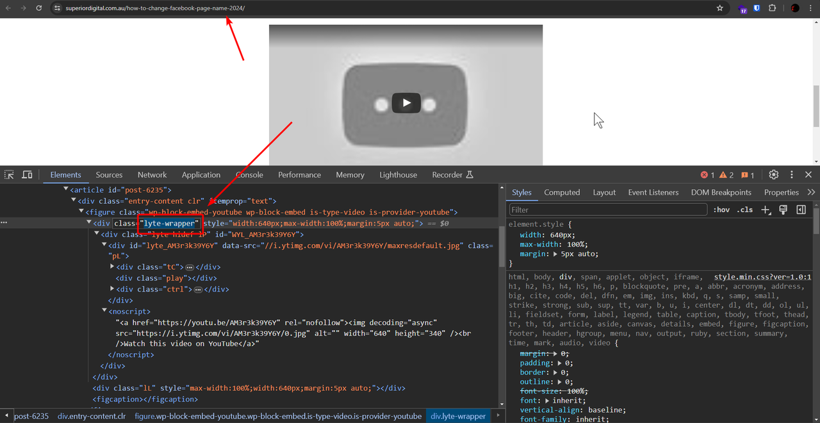Viewport: 820px width, 423px height.
Task: Show the 2 warnings count badge
Action: pyautogui.click(x=726, y=174)
